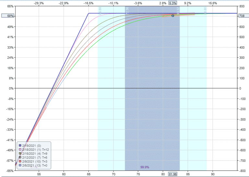Toggle the 2/6/2021 T+0 legend checkbox
The image size is (249, 177).
point(20,165)
